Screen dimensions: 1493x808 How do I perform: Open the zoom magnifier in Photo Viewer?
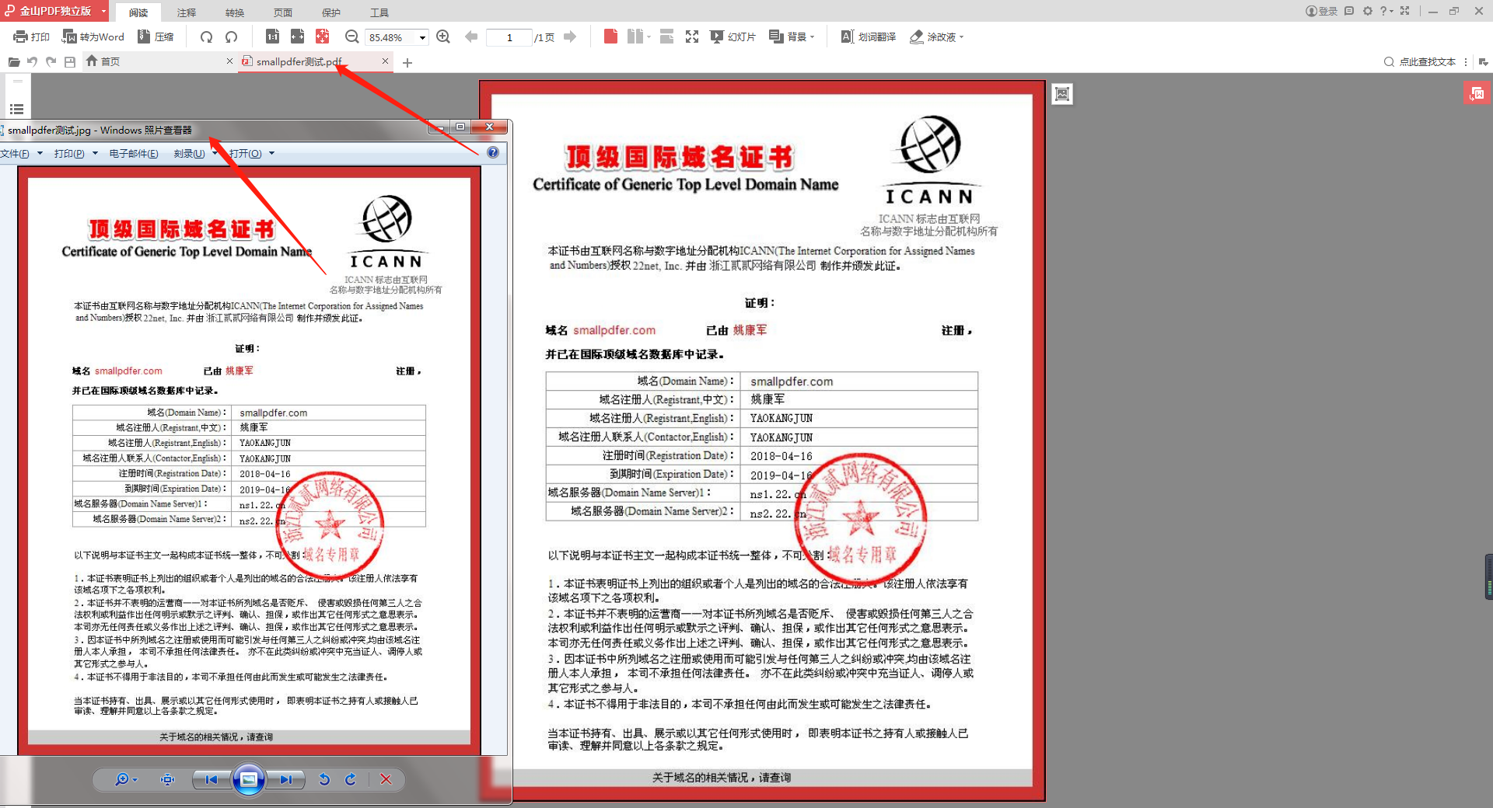(125, 779)
